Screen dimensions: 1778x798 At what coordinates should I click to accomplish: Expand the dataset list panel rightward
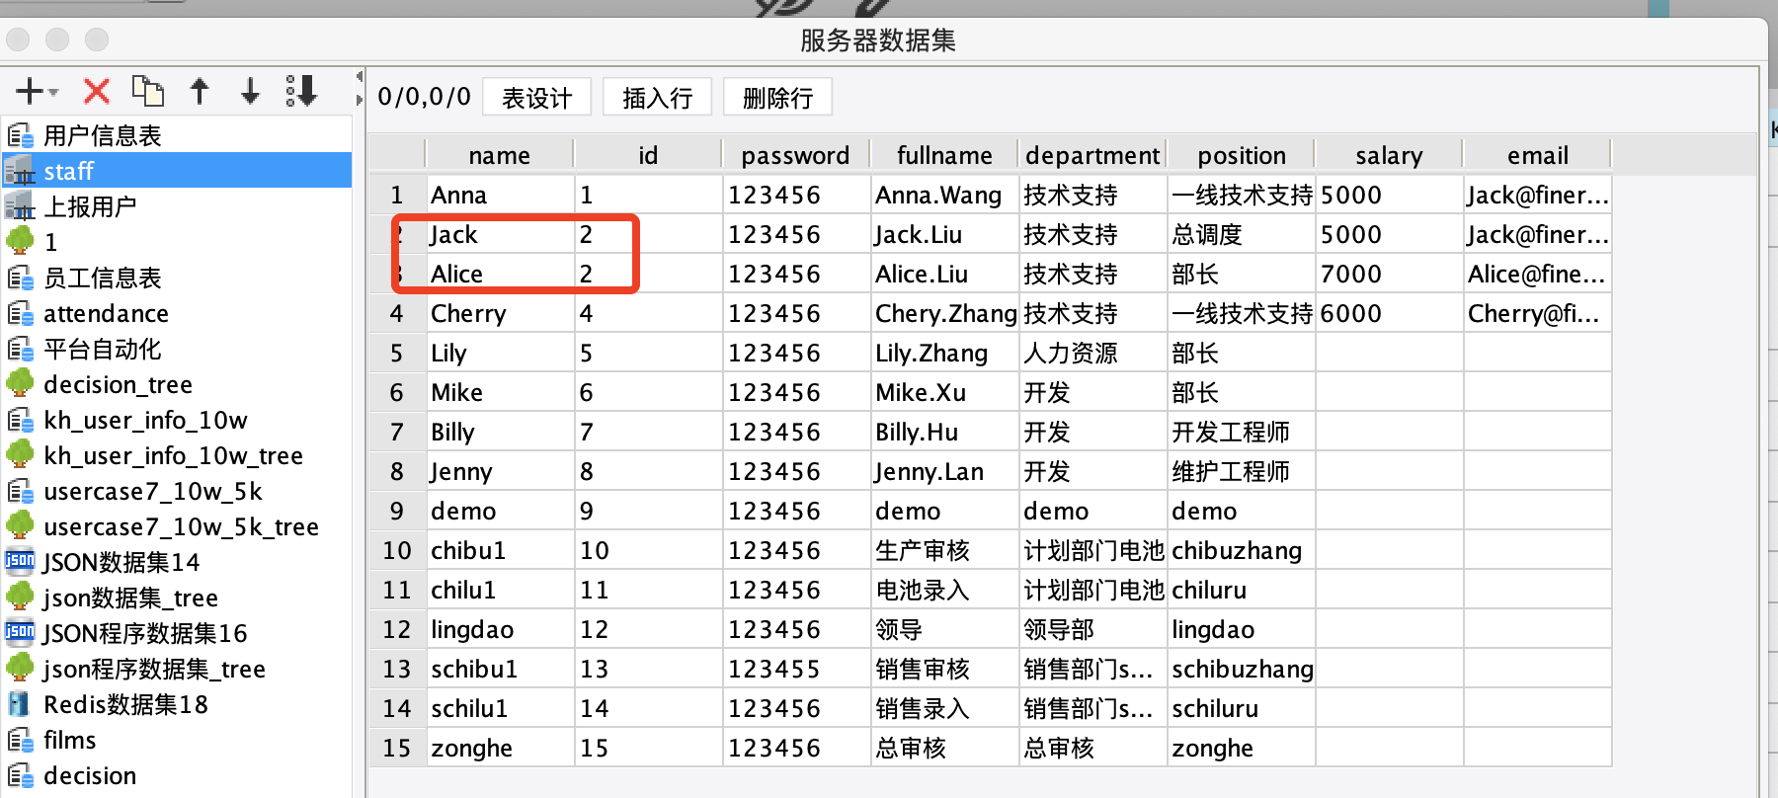(x=360, y=100)
